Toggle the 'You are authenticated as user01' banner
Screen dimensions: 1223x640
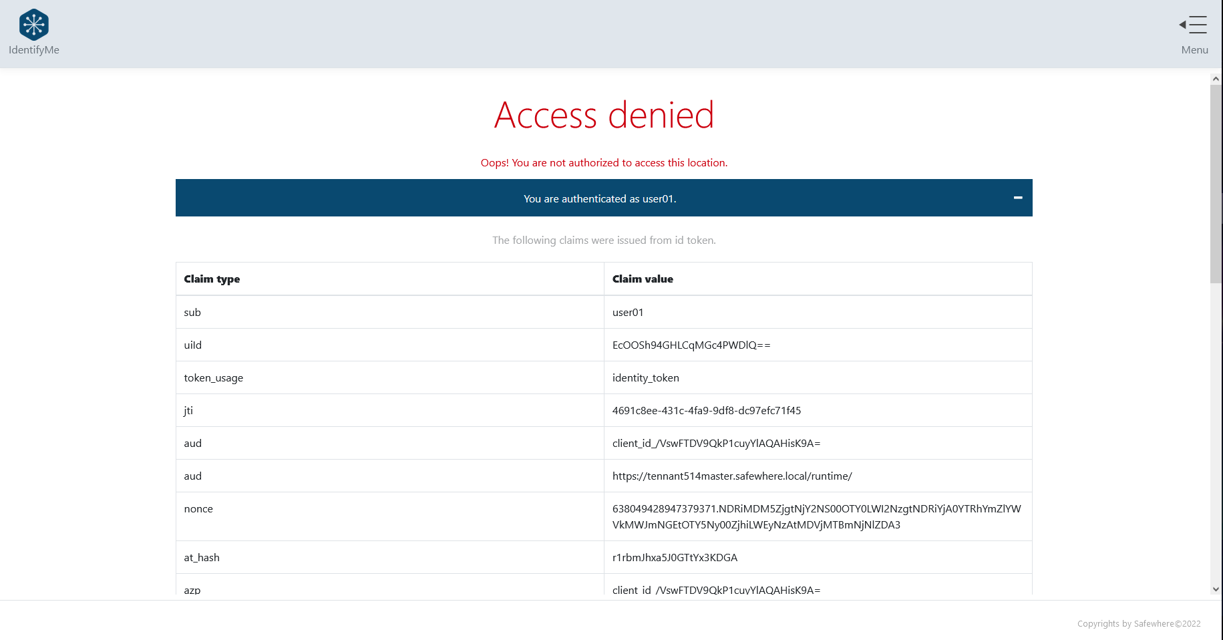click(x=599, y=198)
